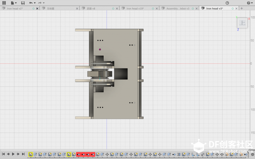This screenshot has width=255, height=159.
Task: Open the data panel grid icon
Action: click(x=4, y=3)
